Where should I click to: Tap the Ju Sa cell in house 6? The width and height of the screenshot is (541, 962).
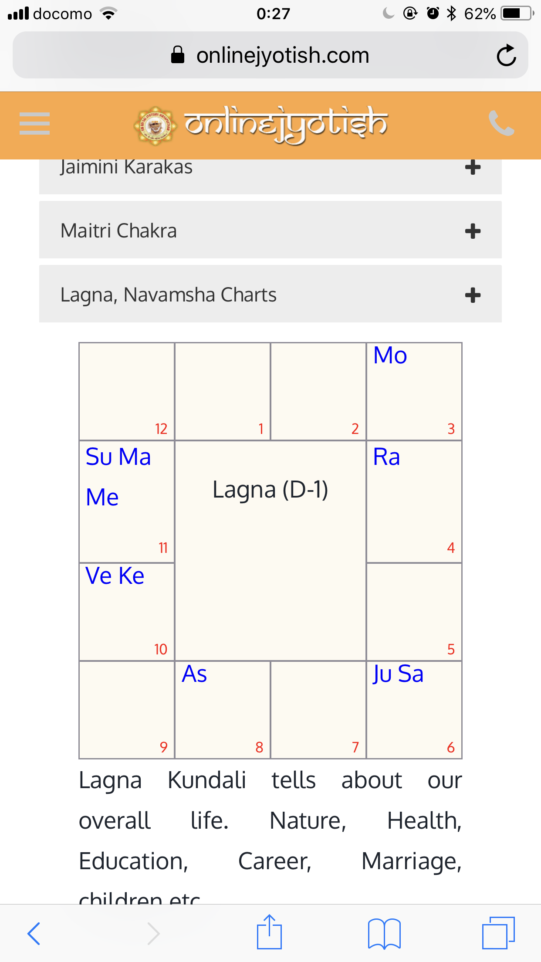(x=414, y=709)
